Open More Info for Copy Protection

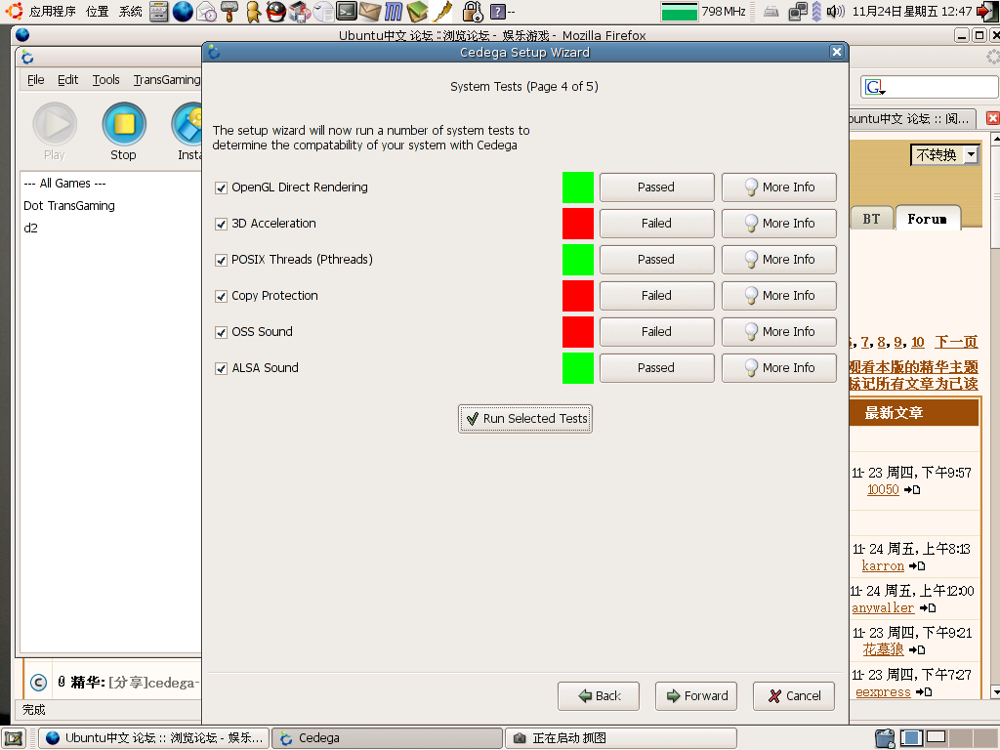(779, 296)
